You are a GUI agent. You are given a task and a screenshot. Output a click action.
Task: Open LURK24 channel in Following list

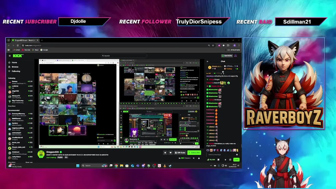click(x=20, y=87)
